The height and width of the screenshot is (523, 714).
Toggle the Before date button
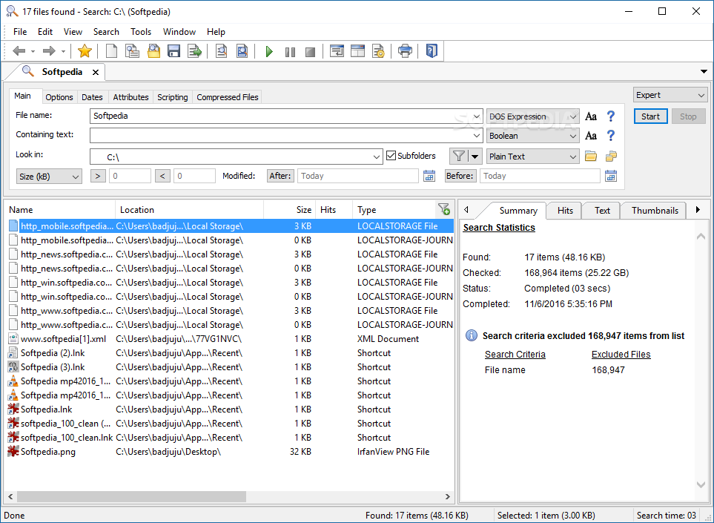coord(460,176)
